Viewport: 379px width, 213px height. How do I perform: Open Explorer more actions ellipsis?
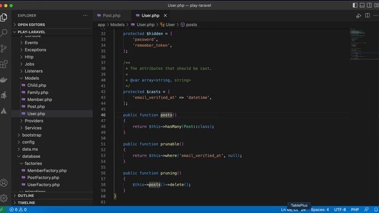(x=85, y=15)
